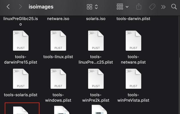Select the tools-netware.plist file icon
This screenshot has width=180, height=114.
pos(133,40)
